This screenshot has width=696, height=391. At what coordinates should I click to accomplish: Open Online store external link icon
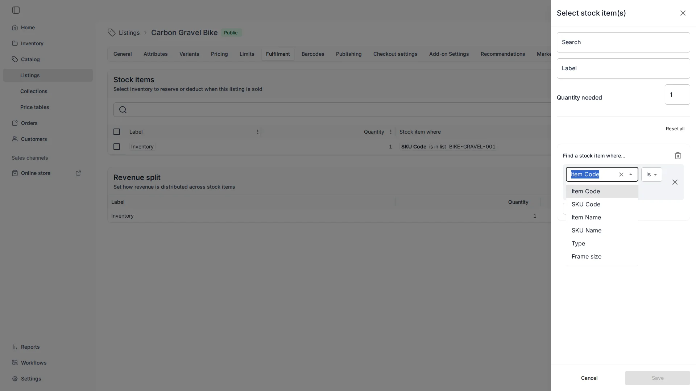coord(78,173)
